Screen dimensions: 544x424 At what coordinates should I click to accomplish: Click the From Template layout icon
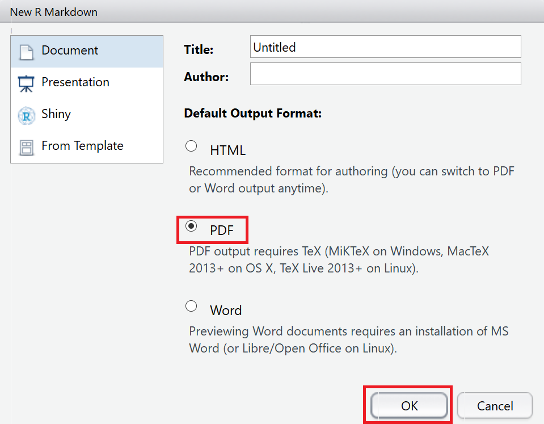26,148
